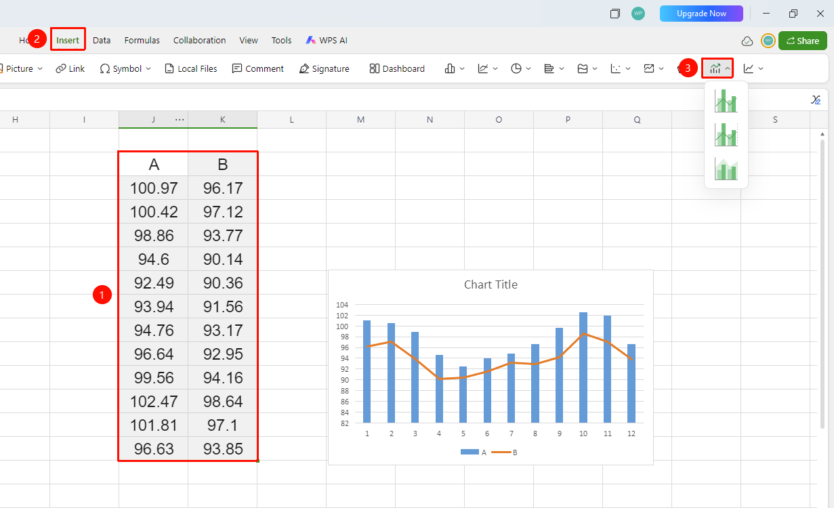Open the stock chart menu
The width and height of the screenshot is (834, 508).
click(x=654, y=68)
